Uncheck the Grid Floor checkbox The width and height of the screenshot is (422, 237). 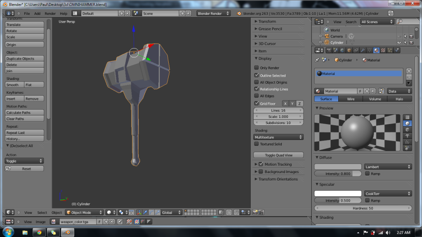[257, 103]
